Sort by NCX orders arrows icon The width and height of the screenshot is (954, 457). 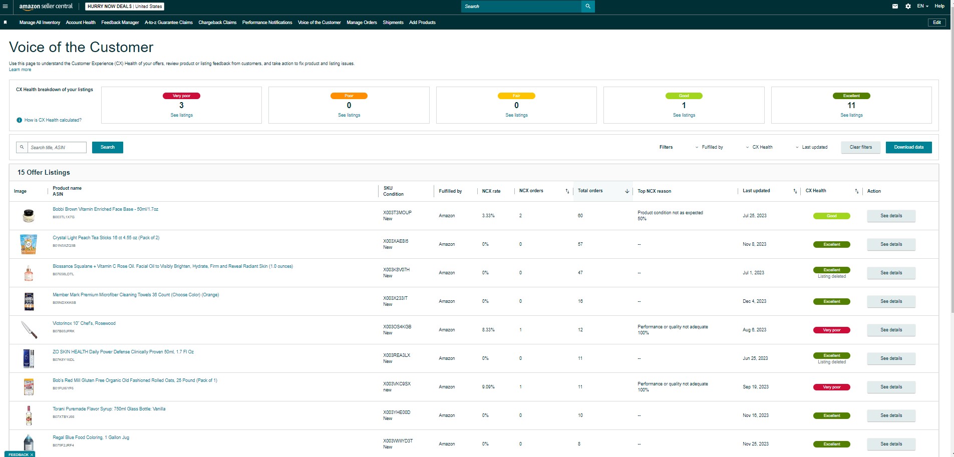pyautogui.click(x=567, y=191)
